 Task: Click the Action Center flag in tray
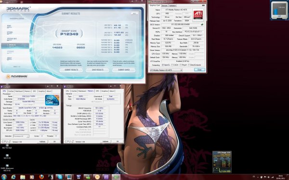265,177
